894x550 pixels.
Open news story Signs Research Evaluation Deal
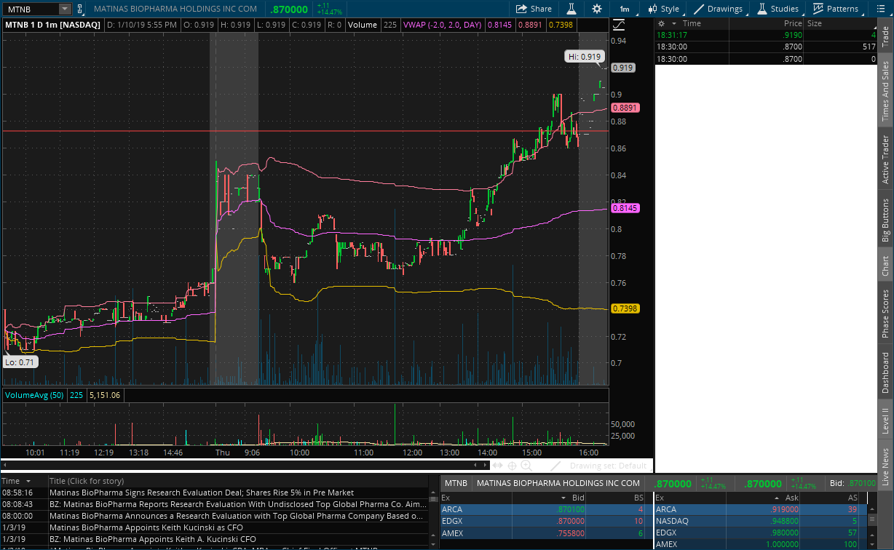pos(202,493)
